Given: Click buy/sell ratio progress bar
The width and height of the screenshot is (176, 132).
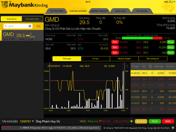Looking at the screenshot, I should (142, 38).
